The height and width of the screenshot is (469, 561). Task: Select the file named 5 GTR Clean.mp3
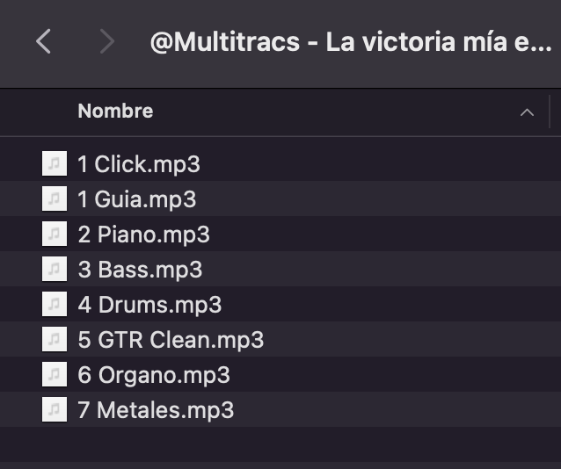(171, 340)
